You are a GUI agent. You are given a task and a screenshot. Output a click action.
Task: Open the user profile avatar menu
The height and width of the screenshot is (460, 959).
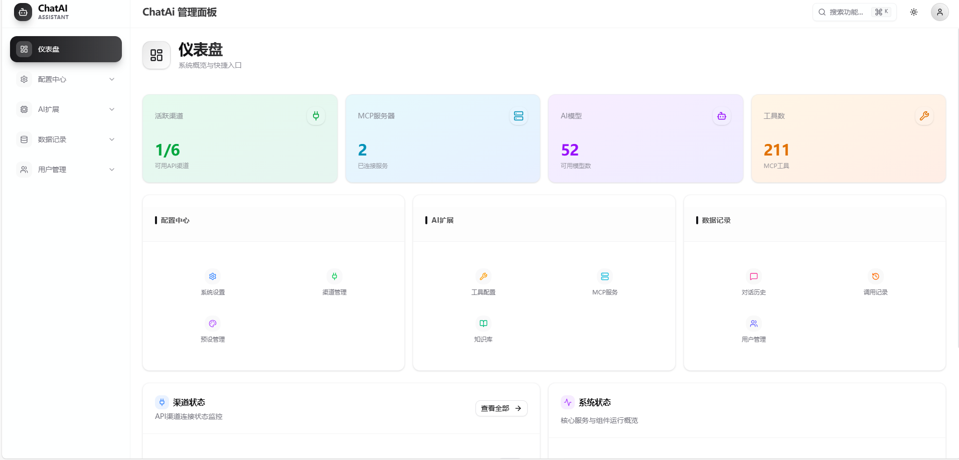click(x=939, y=12)
